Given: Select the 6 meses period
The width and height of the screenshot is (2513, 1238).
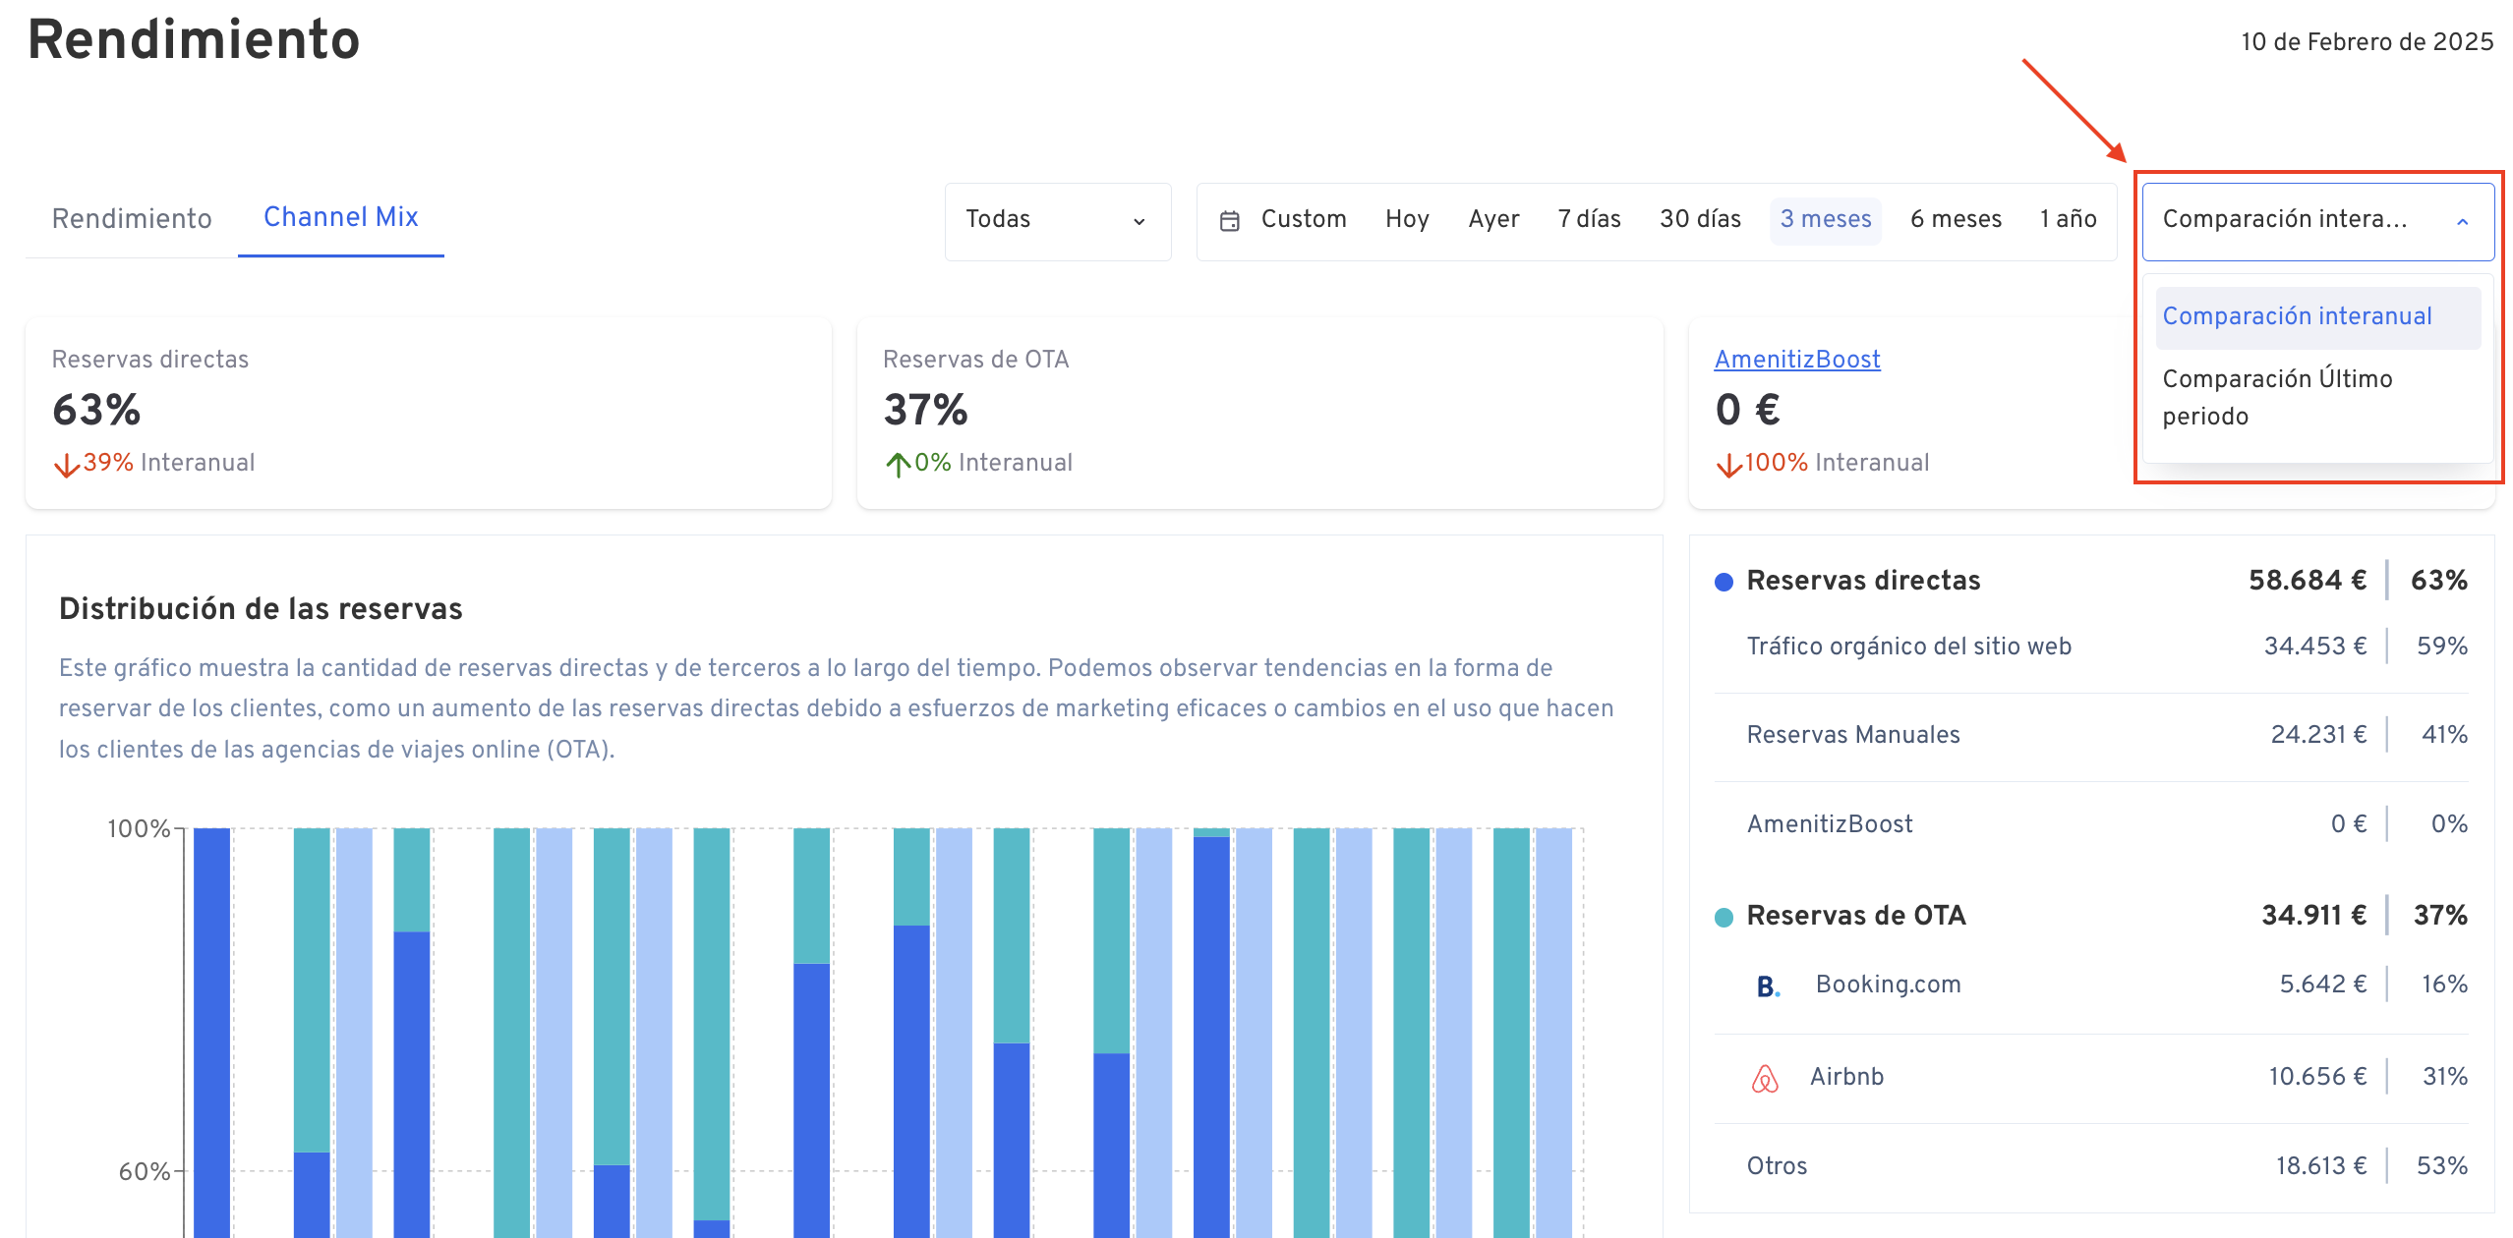Looking at the screenshot, I should (x=1956, y=219).
